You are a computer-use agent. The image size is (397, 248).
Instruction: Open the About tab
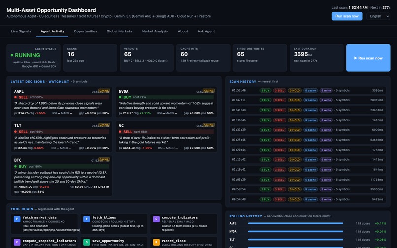[x=183, y=31]
